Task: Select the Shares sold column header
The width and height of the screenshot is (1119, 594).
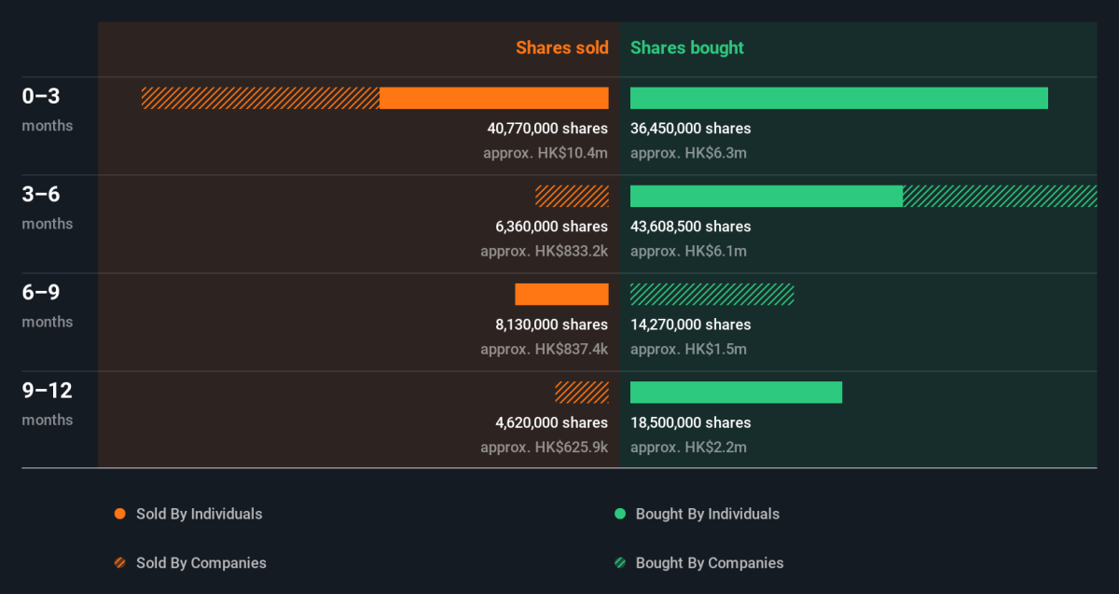Action: (x=561, y=48)
